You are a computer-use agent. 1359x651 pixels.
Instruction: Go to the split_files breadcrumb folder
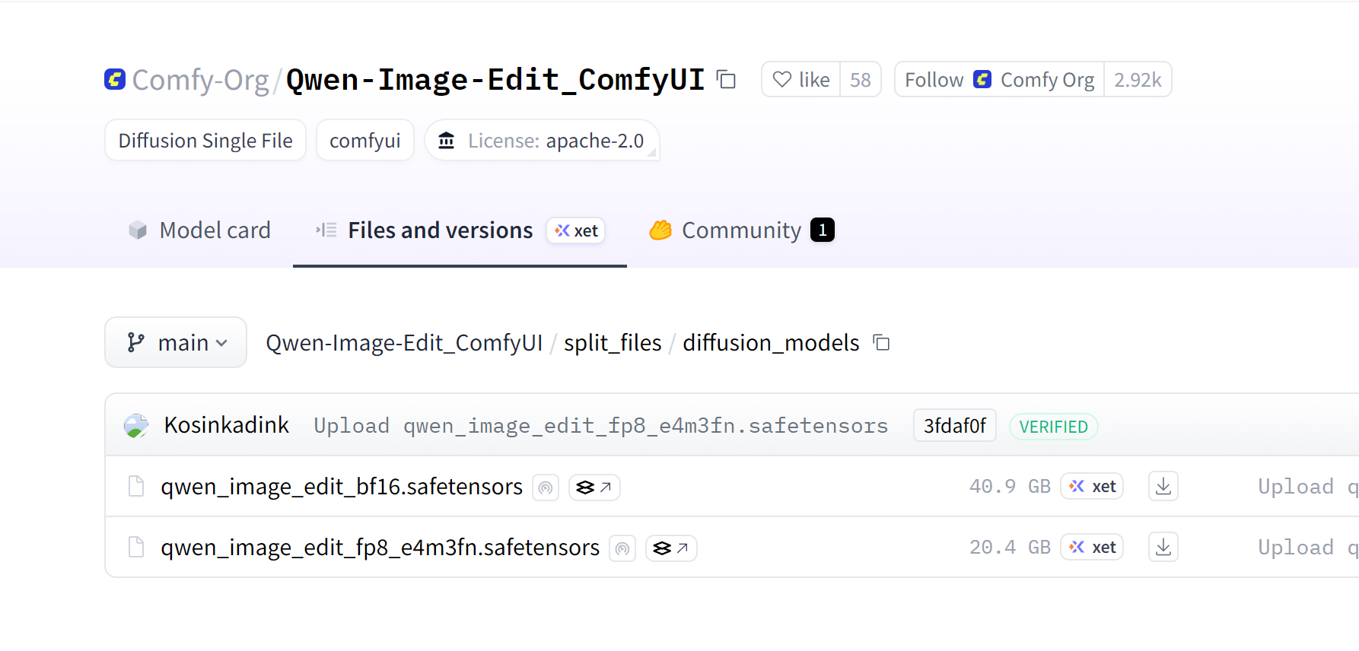[613, 343]
